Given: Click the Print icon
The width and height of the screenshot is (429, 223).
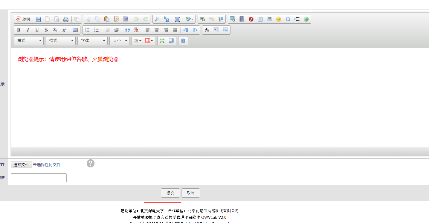Looking at the screenshot, I should pos(66,19).
